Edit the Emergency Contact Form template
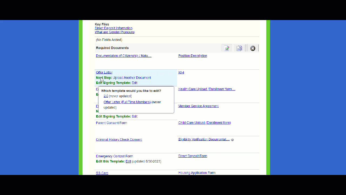 [128, 161]
